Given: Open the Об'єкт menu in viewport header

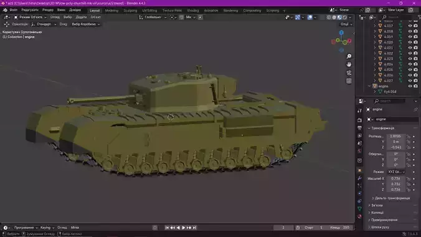Looking at the screenshot, I should click(95, 17).
